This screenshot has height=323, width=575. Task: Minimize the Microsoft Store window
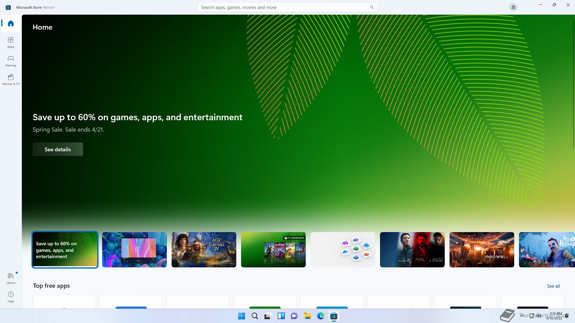(x=541, y=5)
